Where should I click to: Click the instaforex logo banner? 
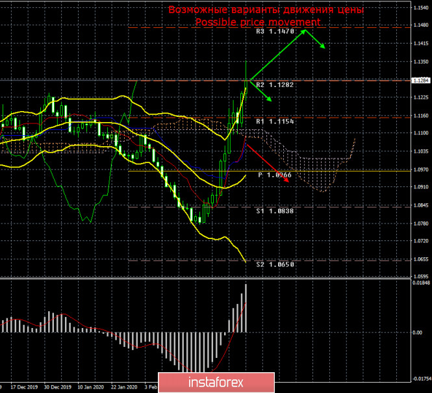click(x=216, y=383)
